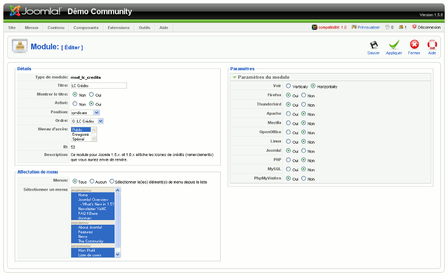Select Home in the menu list
Screen dimensions: 448x276
(93, 195)
